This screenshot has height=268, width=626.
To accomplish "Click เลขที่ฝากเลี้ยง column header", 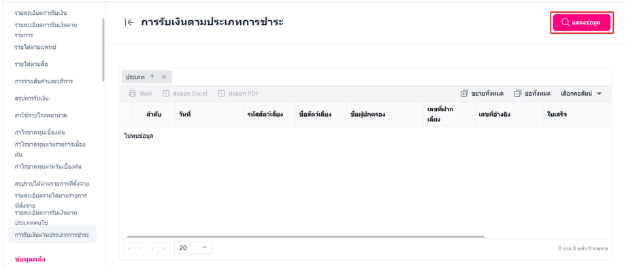I will coord(449,115).
